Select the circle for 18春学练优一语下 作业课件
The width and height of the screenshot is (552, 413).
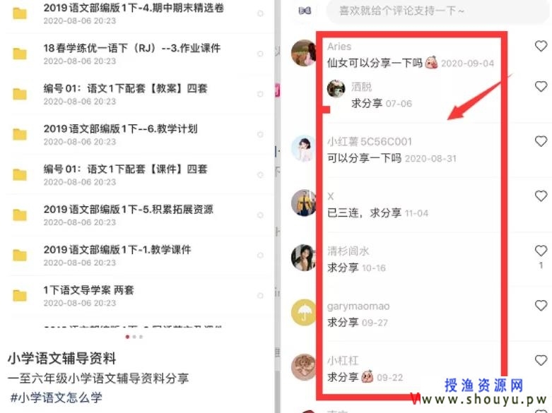260,54
